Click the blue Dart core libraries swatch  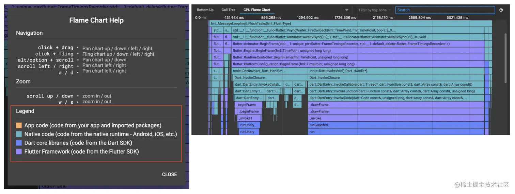coord(19,143)
